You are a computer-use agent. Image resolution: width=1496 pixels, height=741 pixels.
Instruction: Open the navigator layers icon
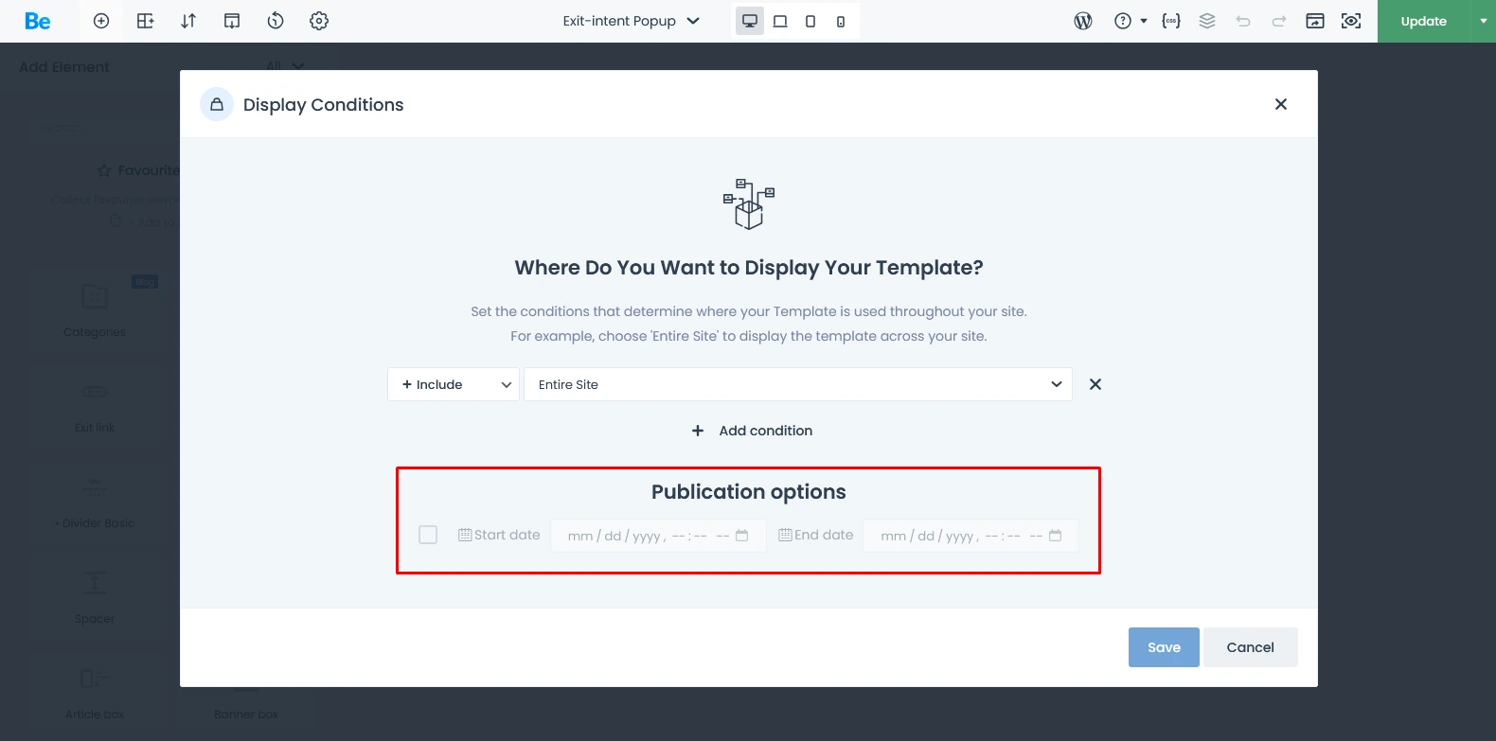[1207, 21]
